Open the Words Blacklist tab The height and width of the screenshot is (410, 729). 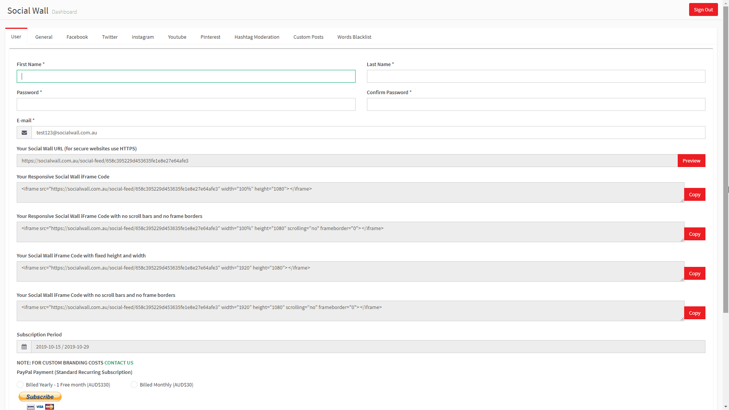[354, 37]
